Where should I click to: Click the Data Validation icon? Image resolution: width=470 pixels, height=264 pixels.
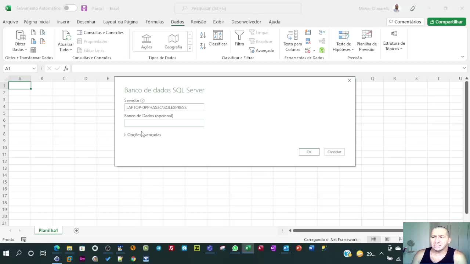[x=308, y=50]
